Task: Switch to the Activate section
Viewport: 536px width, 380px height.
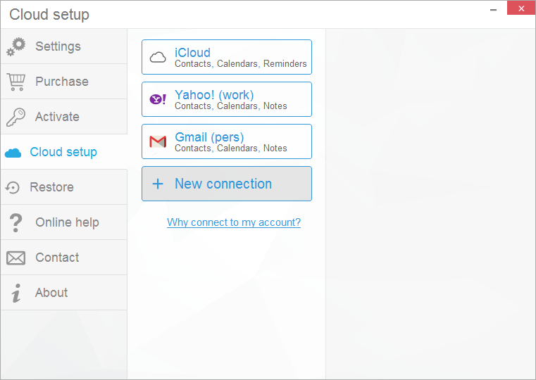Action: [64, 117]
